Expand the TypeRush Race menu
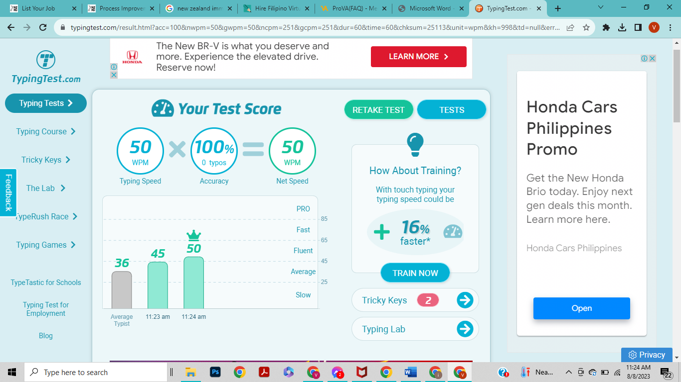The image size is (681, 382). (x=46, y=216)
